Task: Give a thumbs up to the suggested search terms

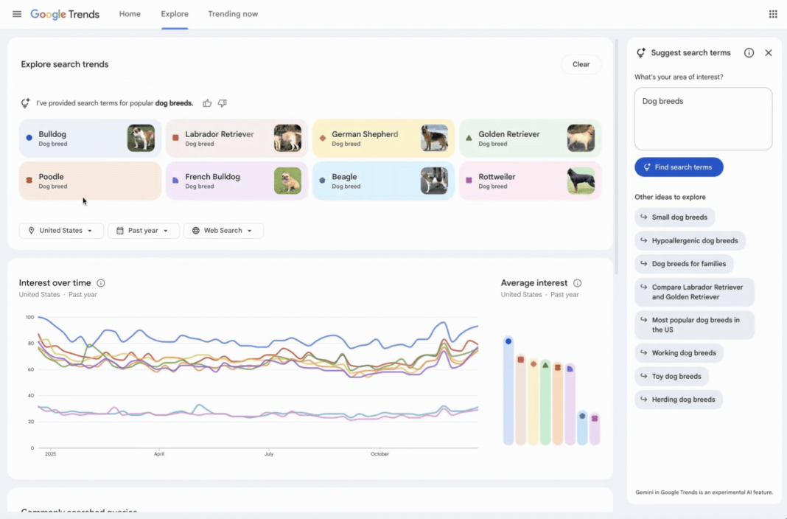Action: 207,103
